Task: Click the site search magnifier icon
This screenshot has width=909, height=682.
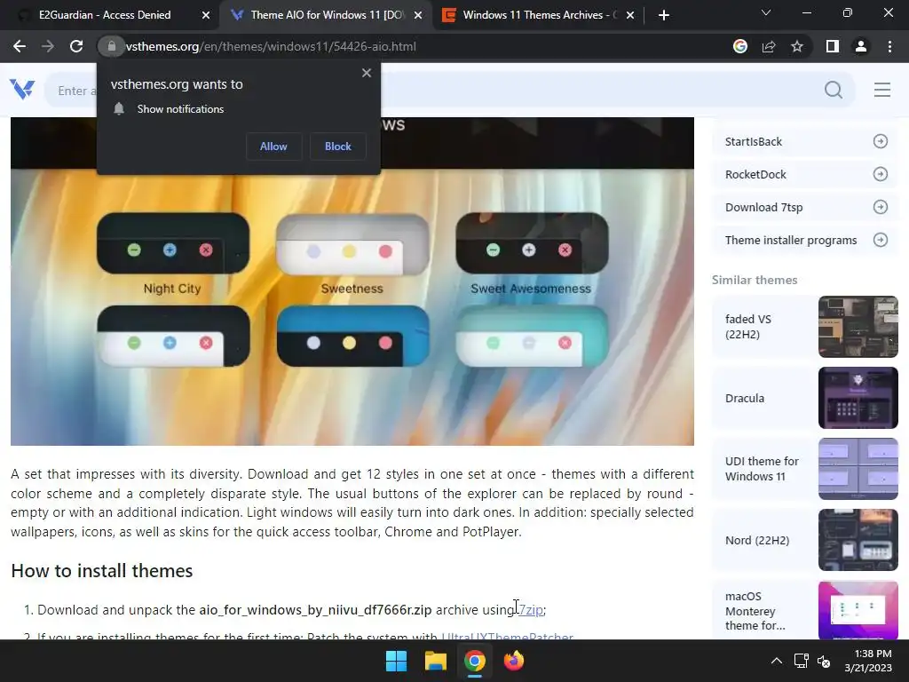Action: tap(834, 90)
